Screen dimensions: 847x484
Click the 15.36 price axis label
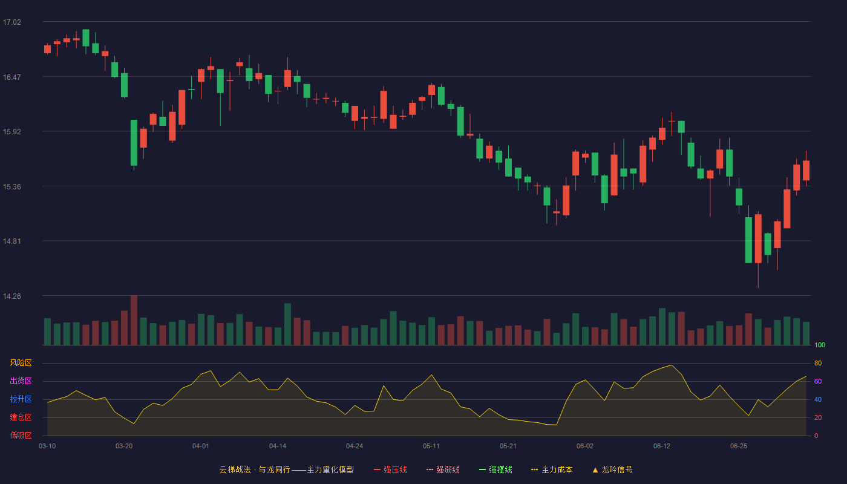tap(11, 187)
